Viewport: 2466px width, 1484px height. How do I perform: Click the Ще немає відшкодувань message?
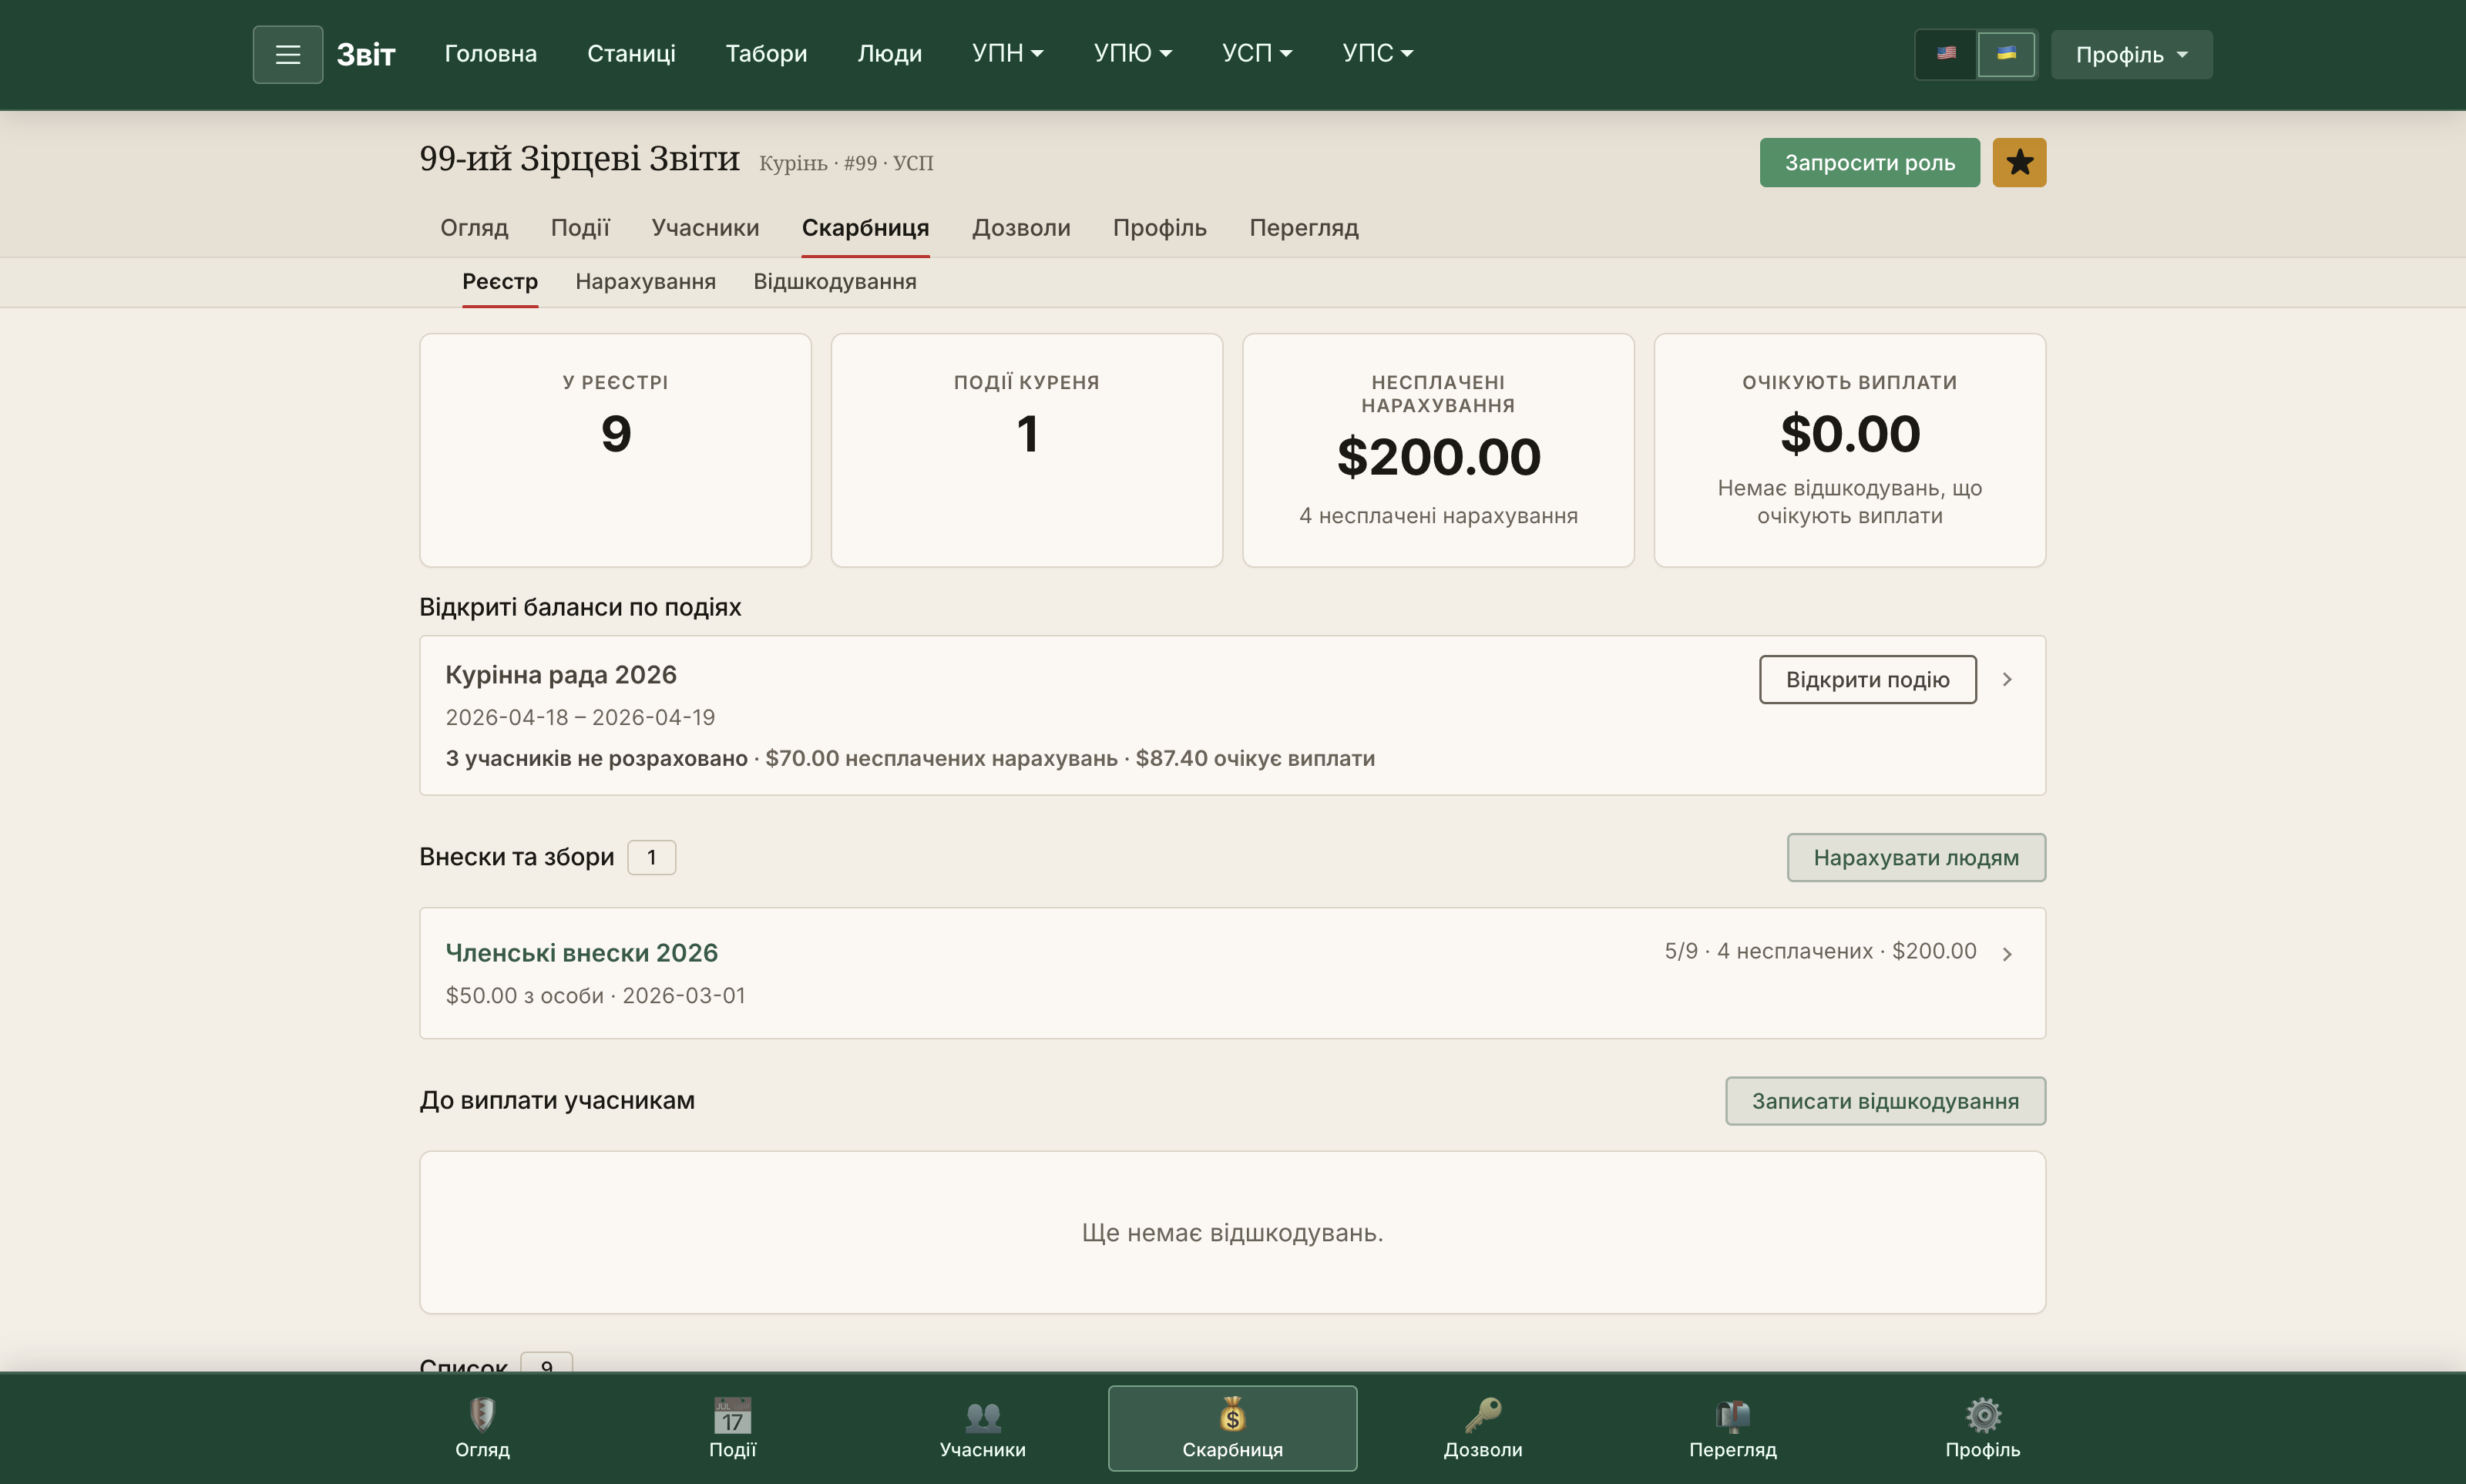pos(1232,1232)
